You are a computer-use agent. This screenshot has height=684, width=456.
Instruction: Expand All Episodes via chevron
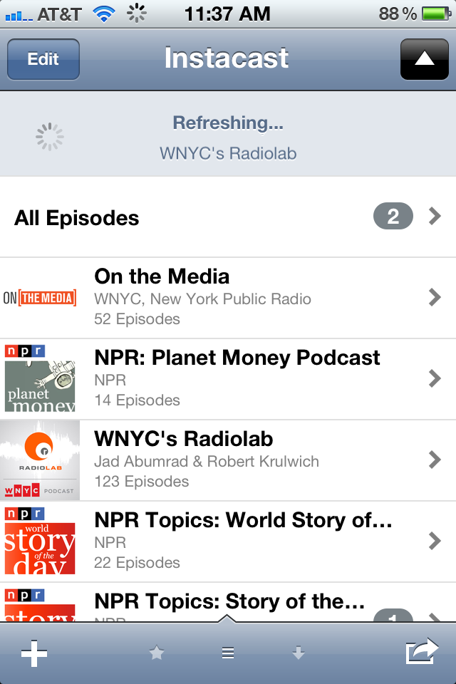coord(435,217)
